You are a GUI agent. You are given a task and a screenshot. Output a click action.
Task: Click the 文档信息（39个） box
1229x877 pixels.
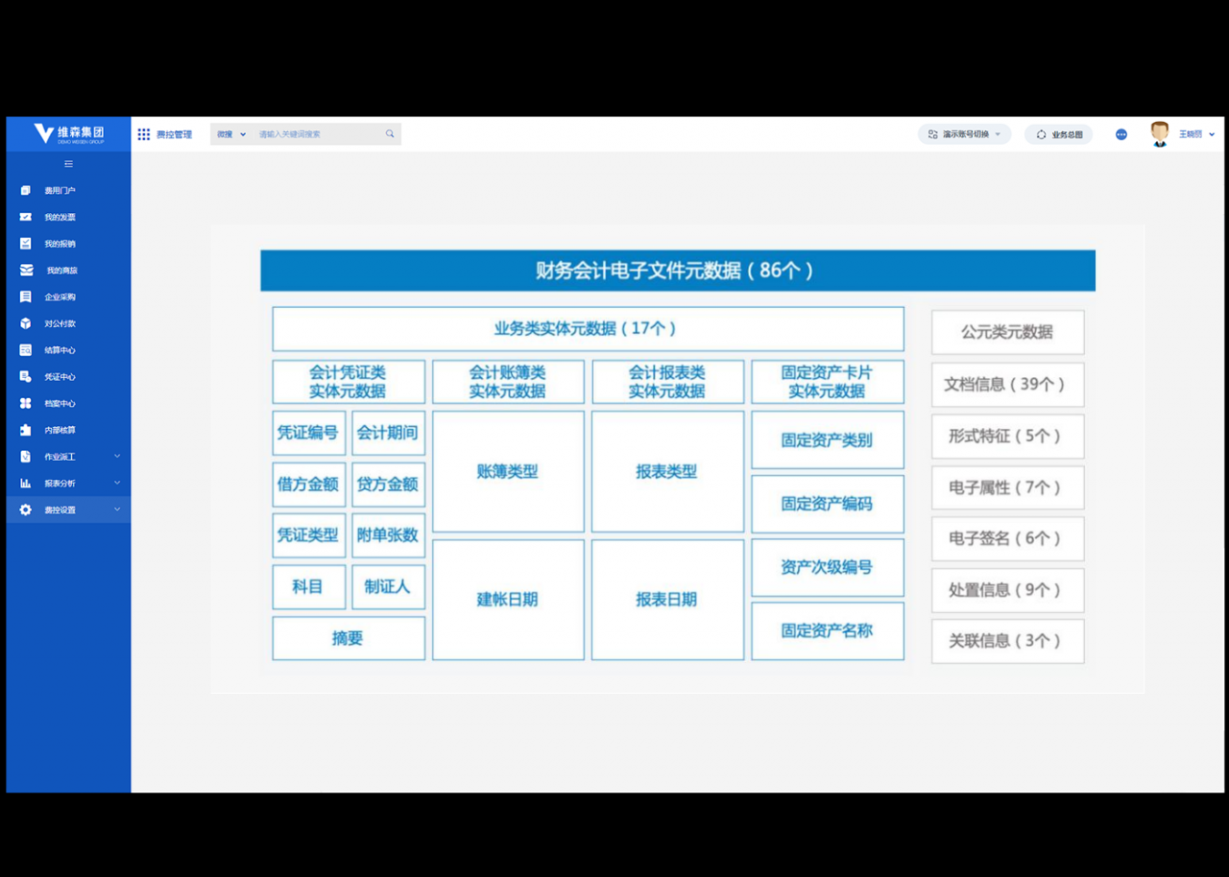(1008, 385)
